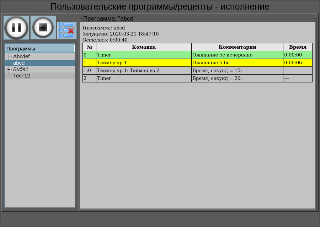
Task: Expand the Библ1 tree node
Action: [x=9, y=69]
